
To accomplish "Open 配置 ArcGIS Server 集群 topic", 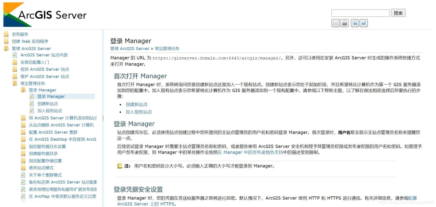I will [53, 132].
